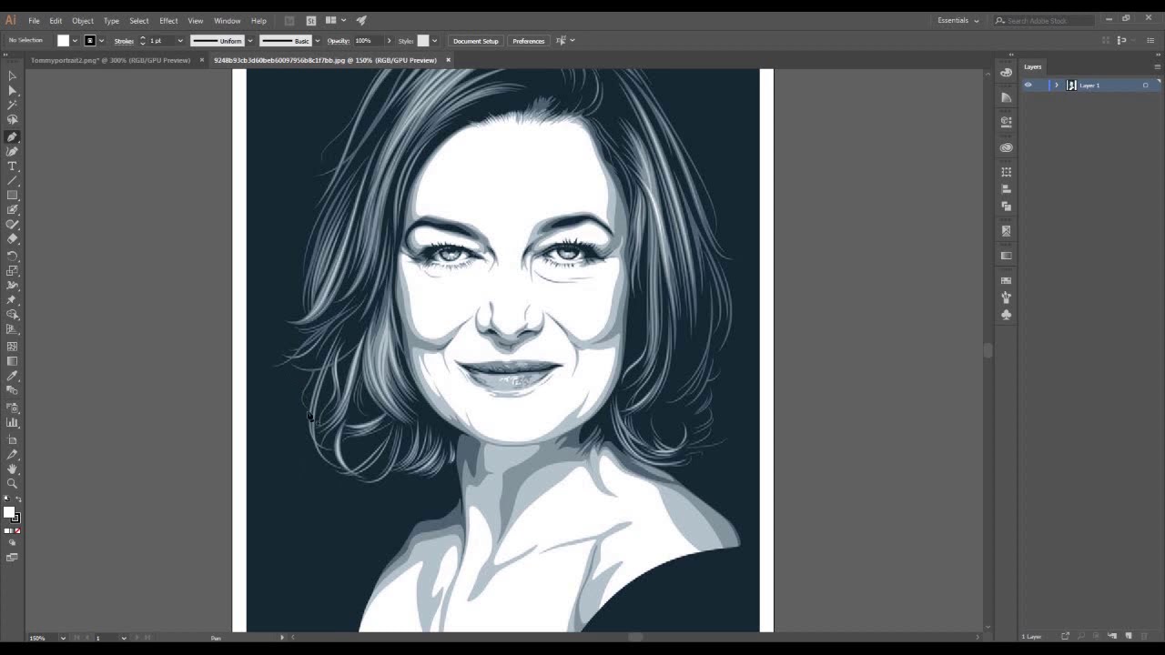The width and height of the screenshot is (1165, 655).
Task: Click the Document Setup button
Action: coord(475,40)
